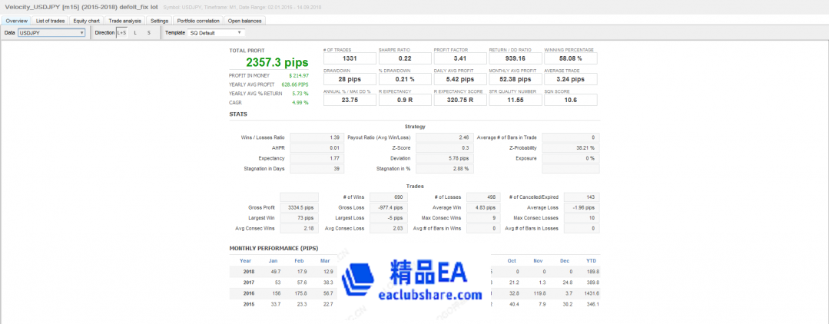This screenshot has width=829, height=324.
Task: Click the Largest Loss value -5 pips
Action: tap(388, 218)
